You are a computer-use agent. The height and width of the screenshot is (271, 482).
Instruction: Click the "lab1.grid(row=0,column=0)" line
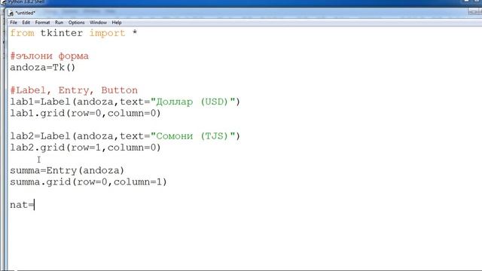tap(85, 114)
